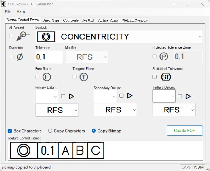Select the Copy Characters radio button

coord(50,131)
